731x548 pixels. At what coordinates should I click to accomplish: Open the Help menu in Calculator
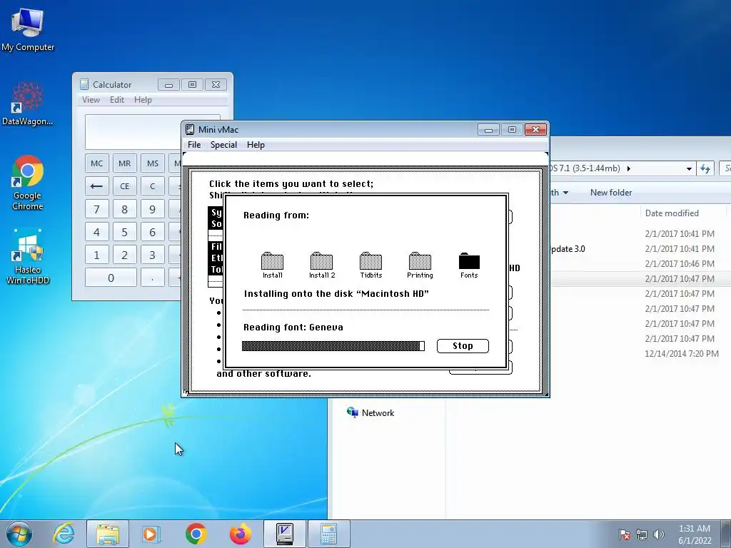click(143, 100)
